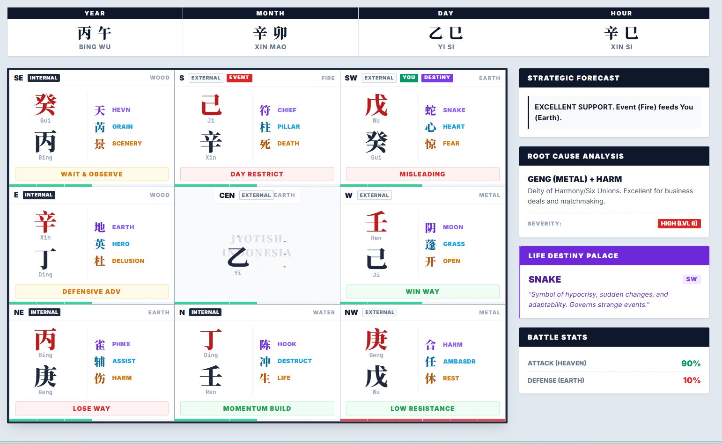Select the Rest door glyph in NW palace
The width and height of the screenshot is (722, 444).
pos(430,379)
